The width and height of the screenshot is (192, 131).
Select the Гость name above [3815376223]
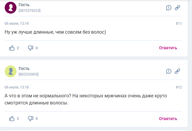tap(24, 5)
